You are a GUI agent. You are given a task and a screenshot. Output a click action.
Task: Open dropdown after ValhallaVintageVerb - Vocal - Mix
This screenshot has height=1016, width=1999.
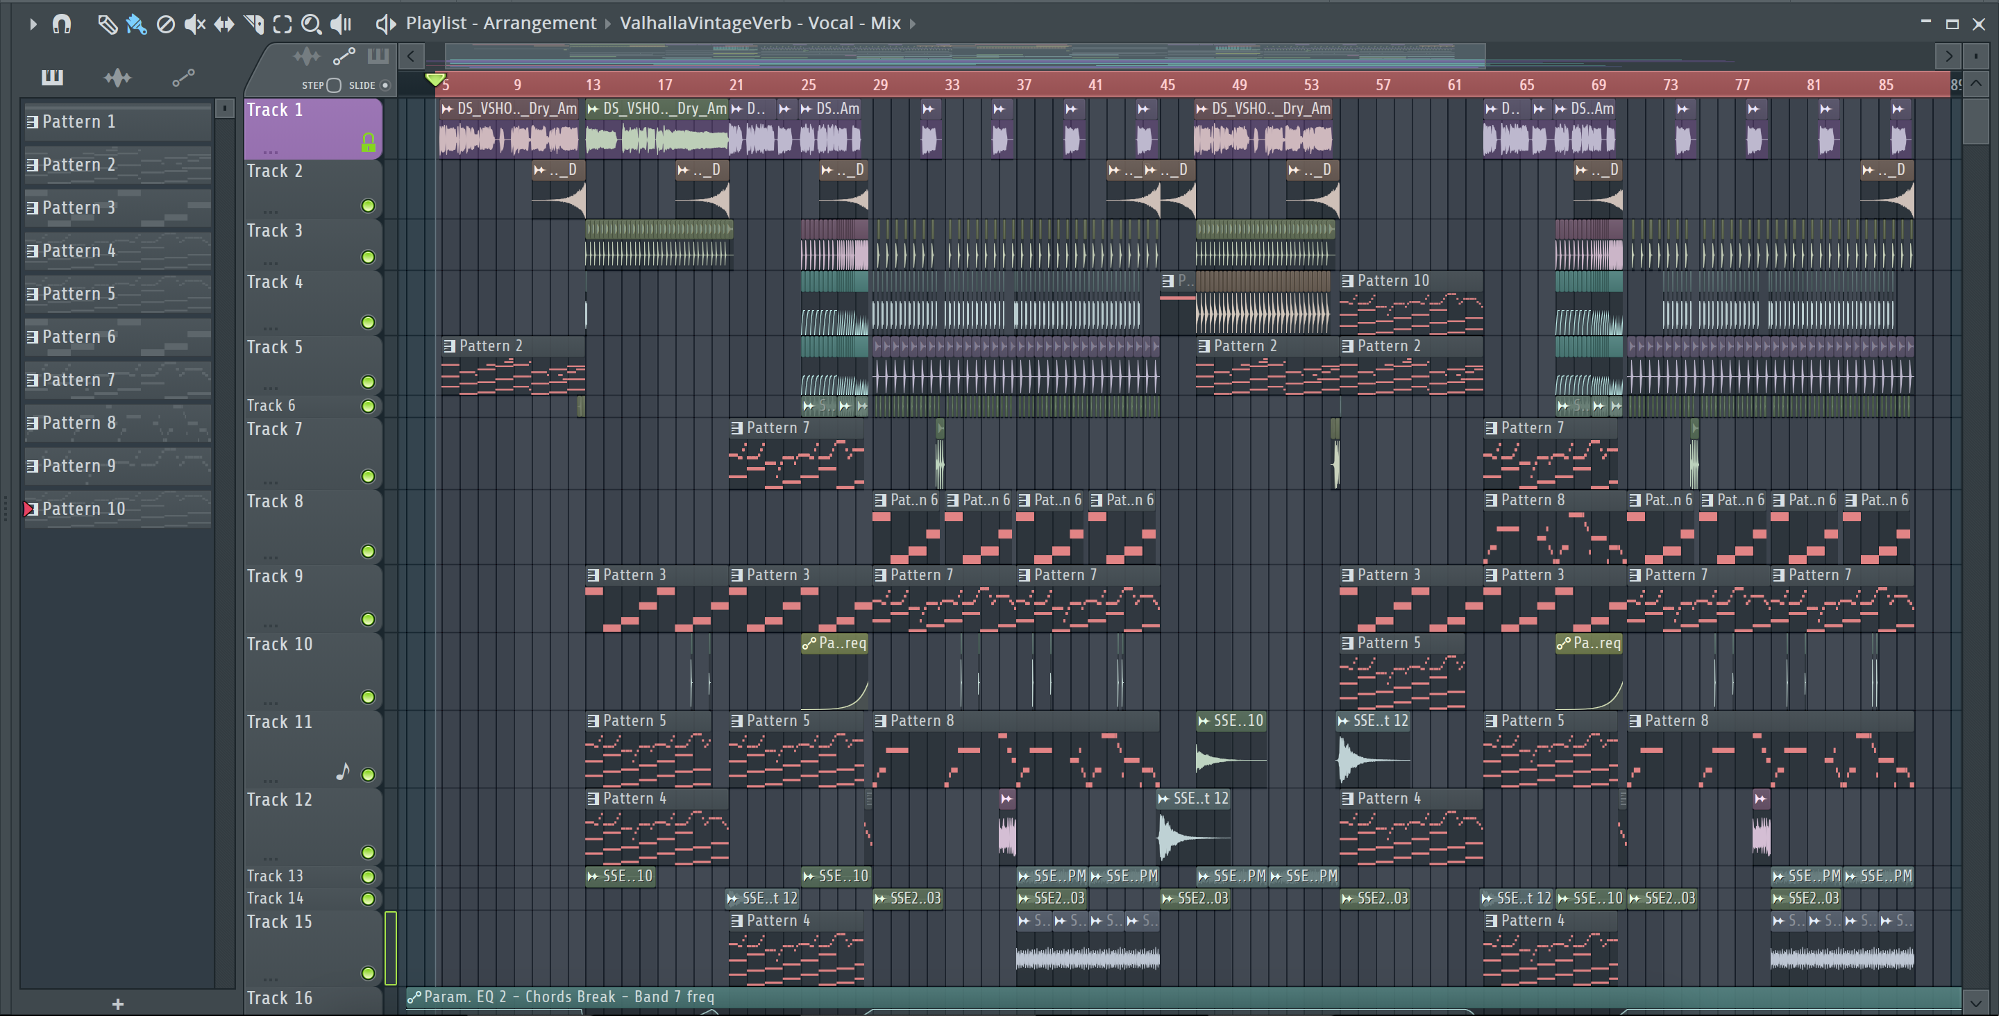click(913, 24)
